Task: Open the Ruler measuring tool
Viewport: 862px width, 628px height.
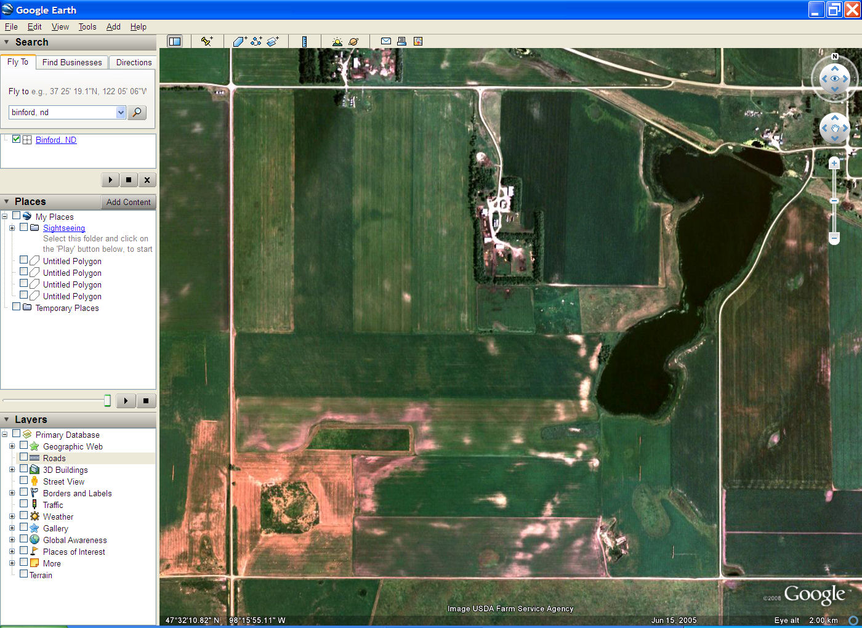Action: click(x=304, y=41)
